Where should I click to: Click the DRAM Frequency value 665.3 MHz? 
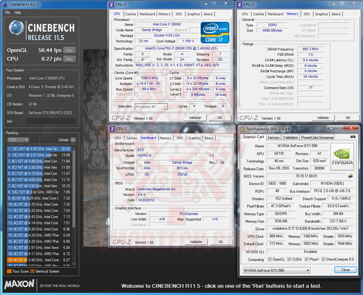pos(310,49)
